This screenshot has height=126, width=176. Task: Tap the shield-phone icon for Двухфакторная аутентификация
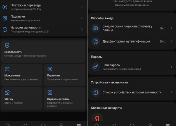(96, 41)
